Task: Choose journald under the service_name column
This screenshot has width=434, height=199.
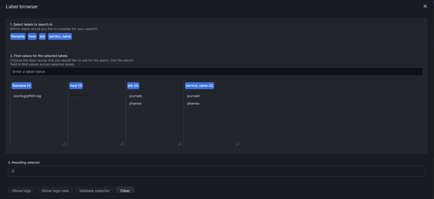Action: click(x=193, y=96)
